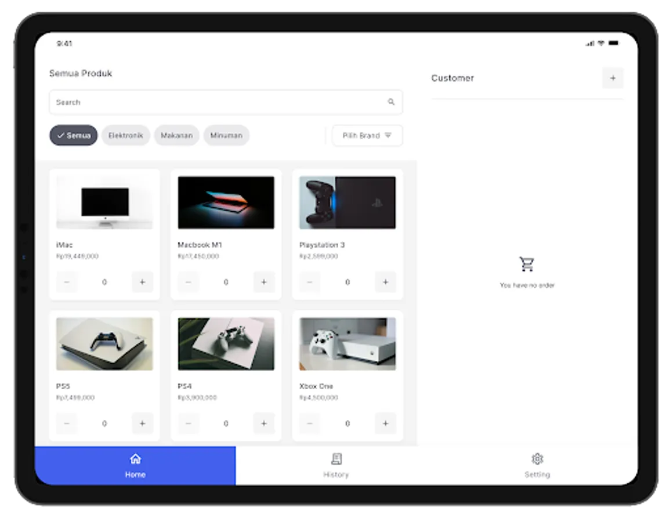Click the 9:41 status bar clock
The height and width of the screenshot is (522, 670).
[x=64, y=43]
